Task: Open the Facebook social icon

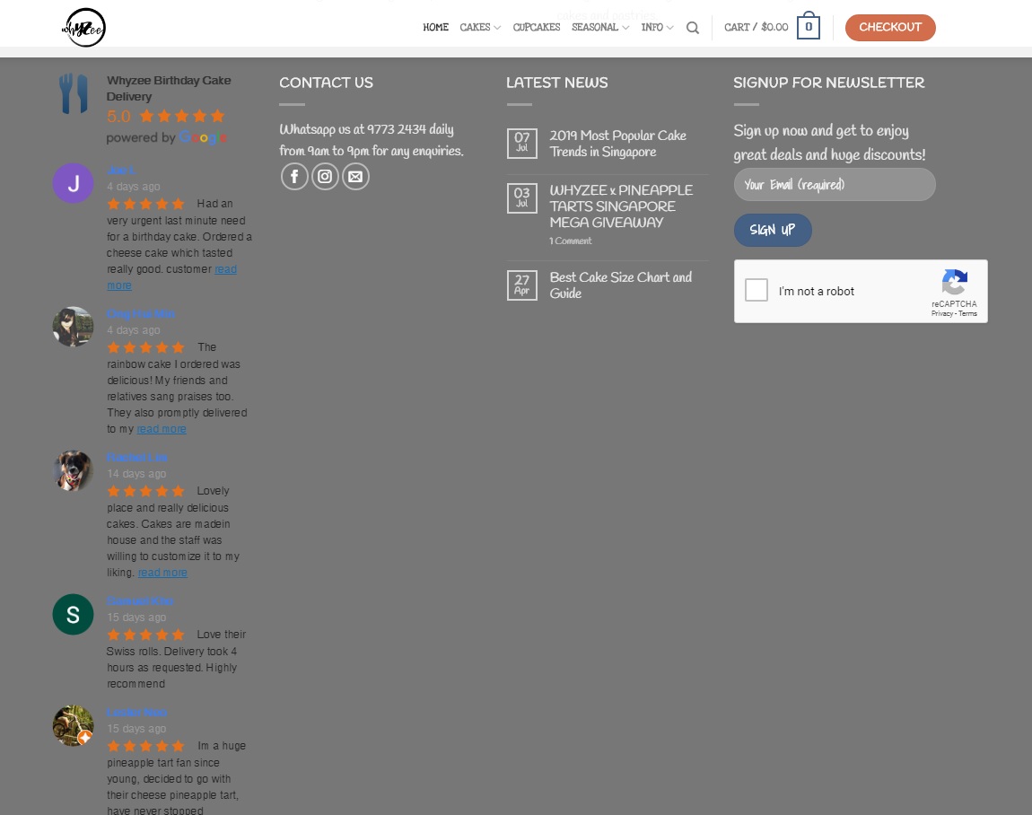Action: (294, 177)
